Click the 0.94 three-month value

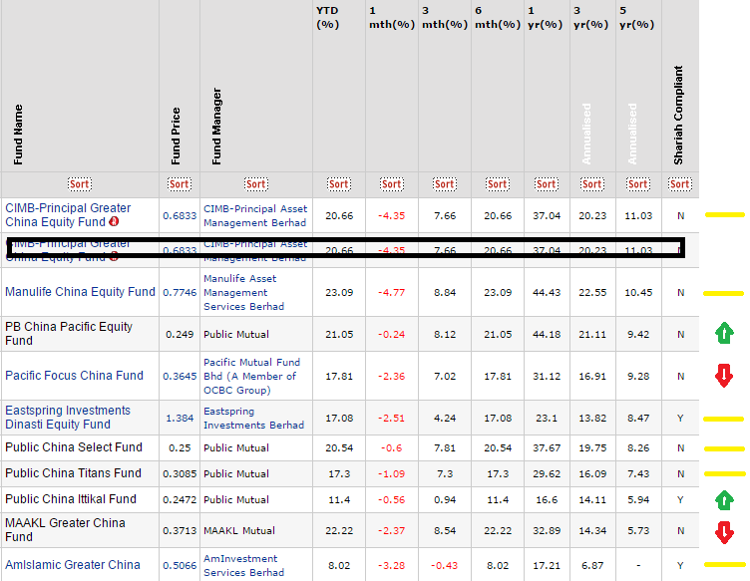pyautogui.click(x=445, y=499)
